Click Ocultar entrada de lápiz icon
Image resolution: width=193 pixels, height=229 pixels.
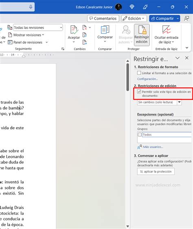tap(167, 29)
